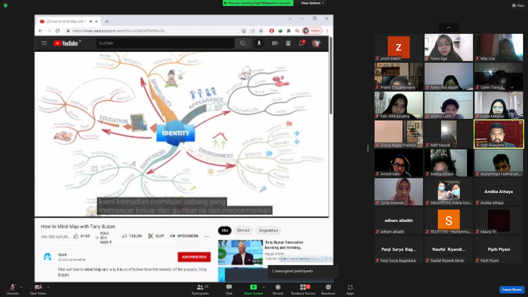
Task: Start recording with the Record button
Action: (x=278, y=289)
